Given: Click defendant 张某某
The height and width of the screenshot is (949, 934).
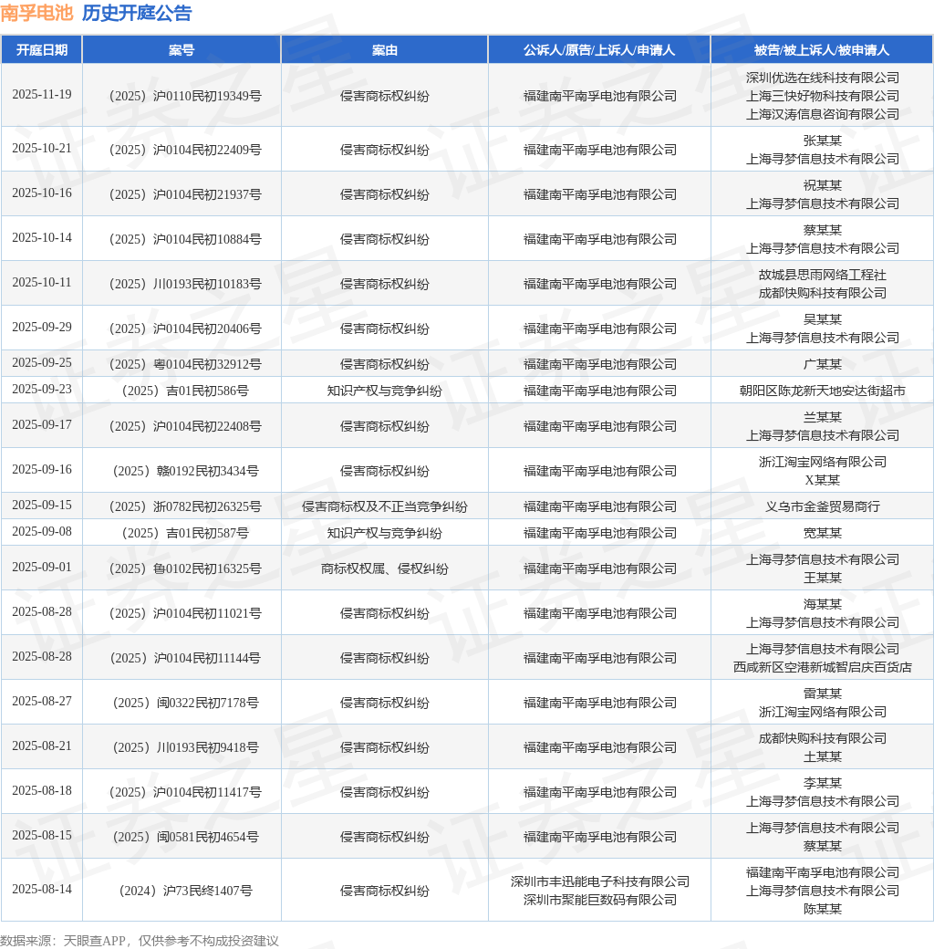Looking at the screenshot, I should pyautogui.click(x=822, y=141).
